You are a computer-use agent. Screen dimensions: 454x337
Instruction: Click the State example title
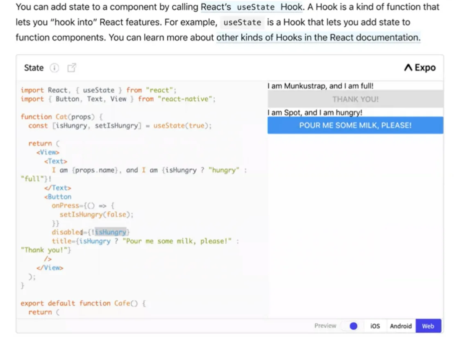pyautogui.click(x=34, y=68)
